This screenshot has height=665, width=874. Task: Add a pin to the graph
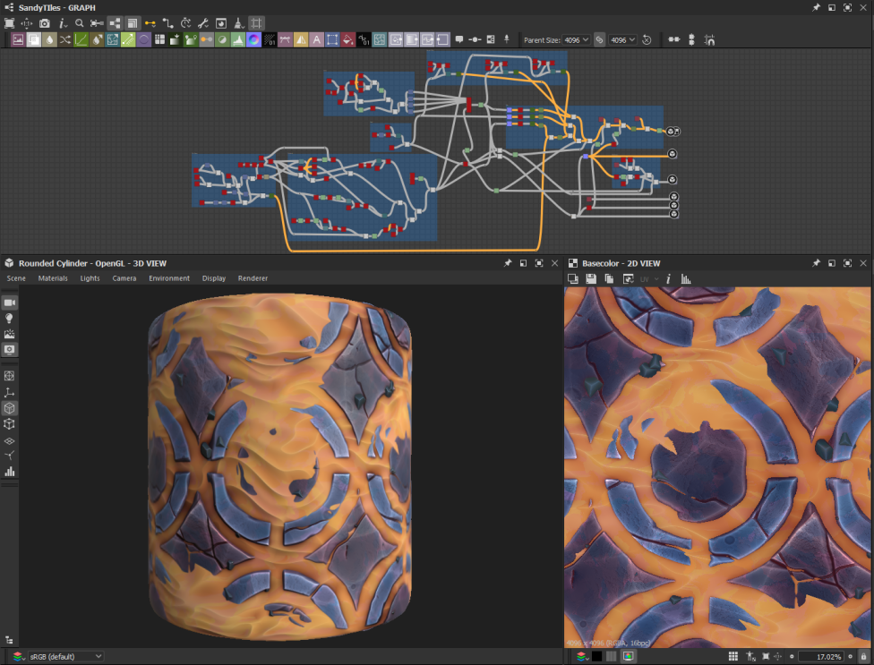[507, 39]
